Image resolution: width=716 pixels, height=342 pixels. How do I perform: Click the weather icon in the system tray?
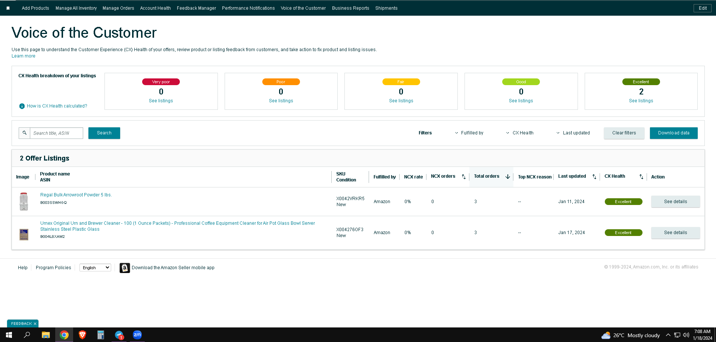click(x=606, y=335)
